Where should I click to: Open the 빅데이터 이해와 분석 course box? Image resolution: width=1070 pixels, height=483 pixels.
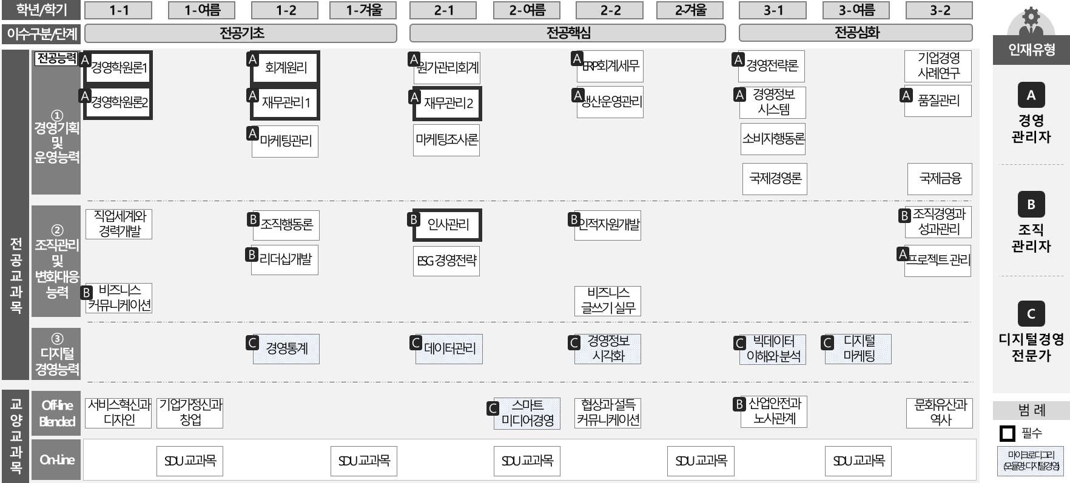[773, 349]
